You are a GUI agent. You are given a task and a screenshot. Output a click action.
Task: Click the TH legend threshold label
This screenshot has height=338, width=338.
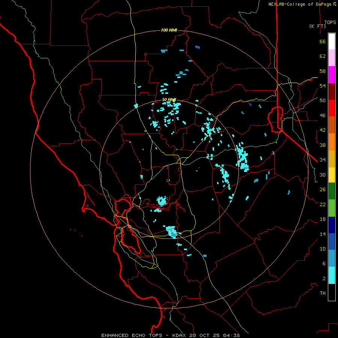pyautogui.click(x=323, y=293)
